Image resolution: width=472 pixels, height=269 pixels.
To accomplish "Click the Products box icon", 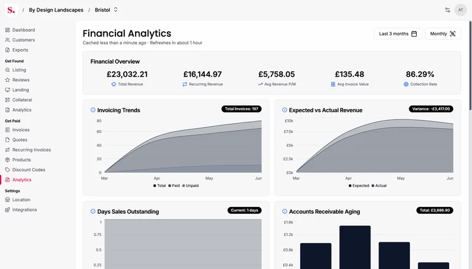I will pos(8,159).
